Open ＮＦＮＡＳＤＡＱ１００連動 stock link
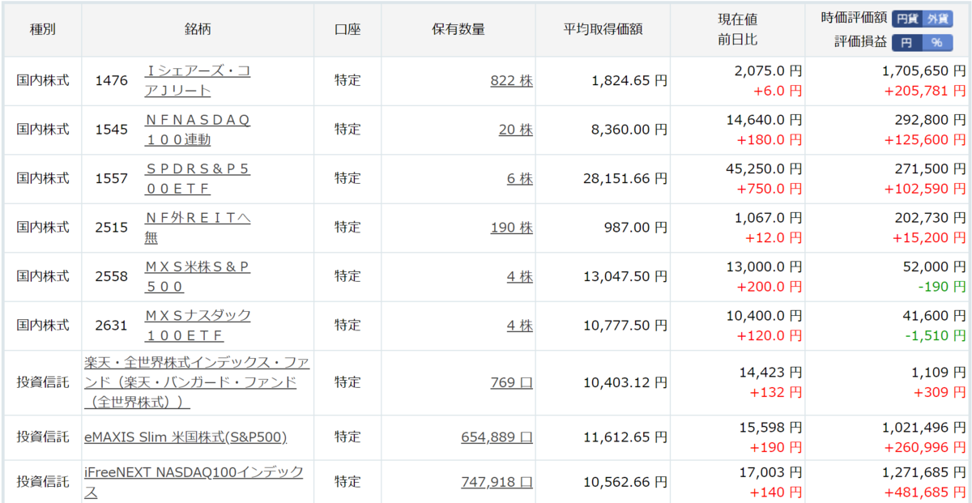 pyautogui.click(x=197, y=130)
